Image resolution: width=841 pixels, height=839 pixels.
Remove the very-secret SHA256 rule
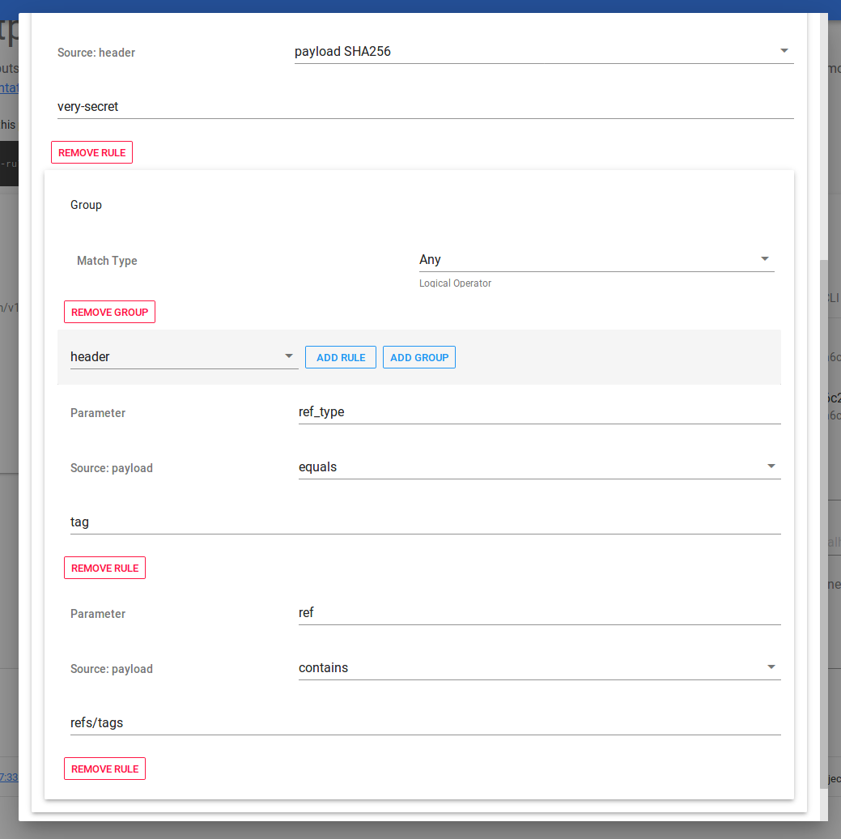[x=91, y=151]
